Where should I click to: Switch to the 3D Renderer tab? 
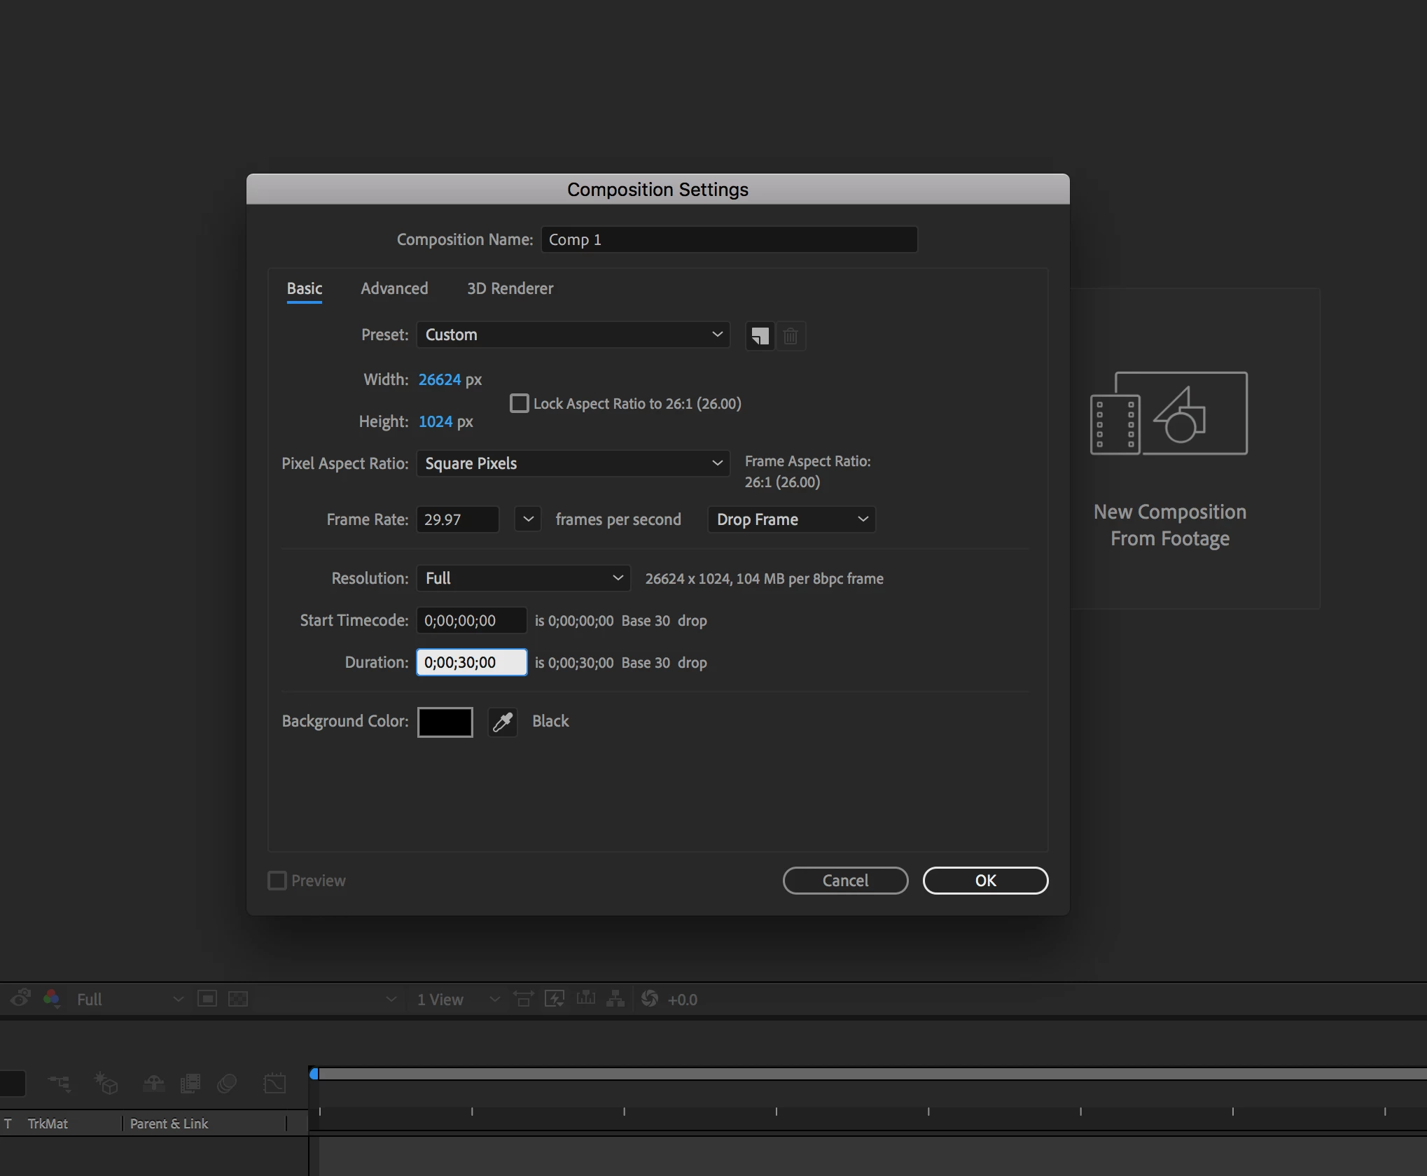(510, 288)
